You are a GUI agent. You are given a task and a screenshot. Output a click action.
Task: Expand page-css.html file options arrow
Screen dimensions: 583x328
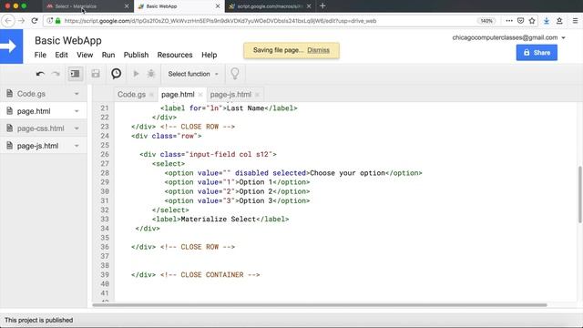(x=77, y=128)
